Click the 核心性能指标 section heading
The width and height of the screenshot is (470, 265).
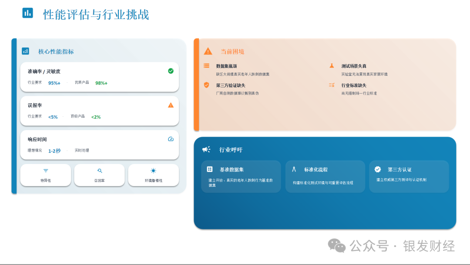[56, 51]
